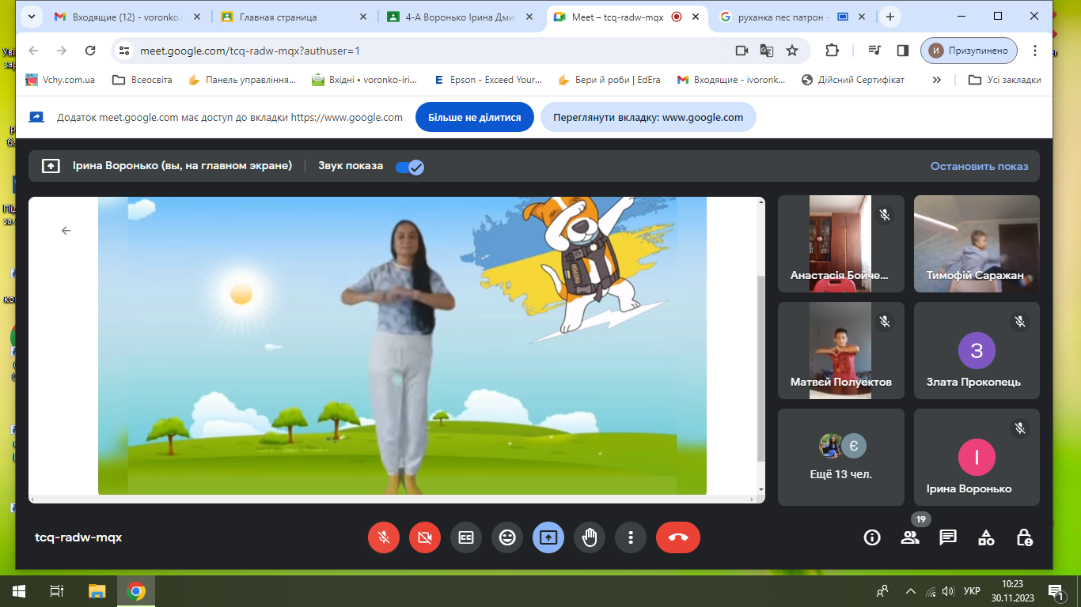Select Матвей Полуектов participant tile

[x=841, y=350]
